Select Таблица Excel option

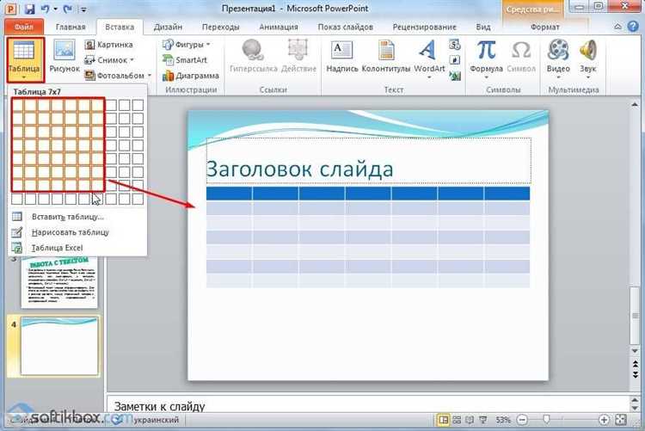click(57, 248)
